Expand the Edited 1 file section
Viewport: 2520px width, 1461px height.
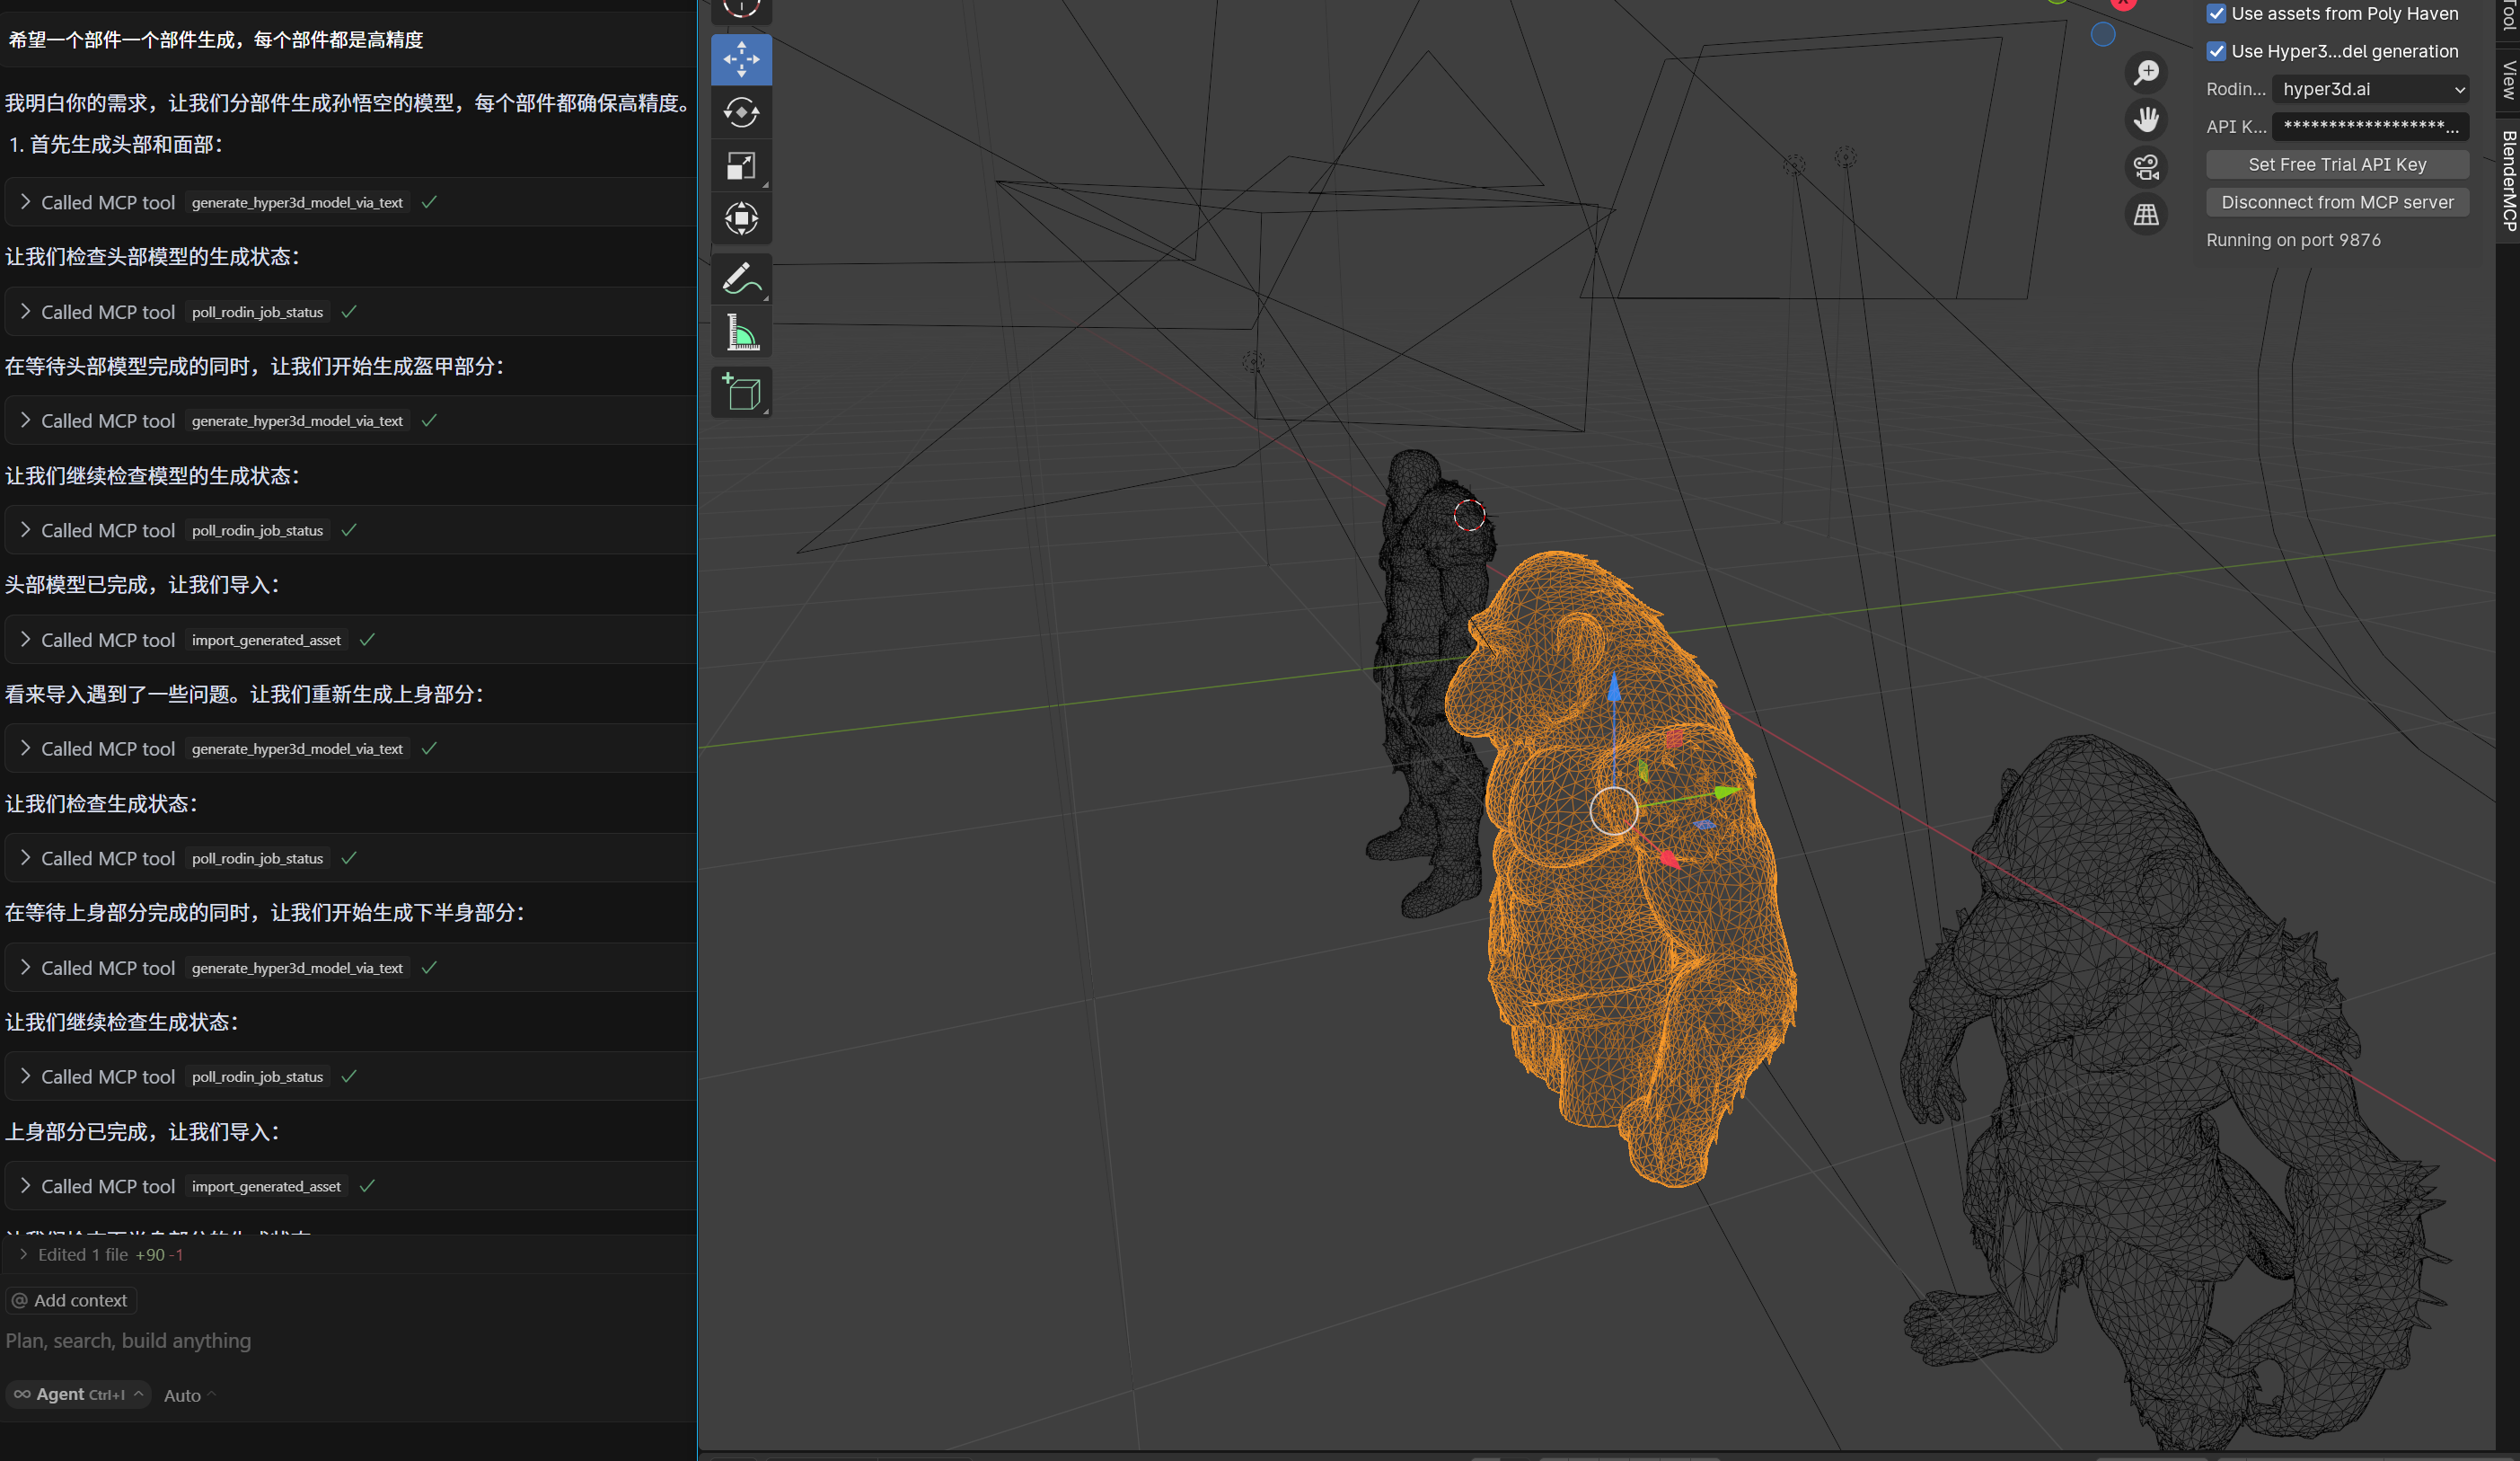click(x=23, y=1255)
